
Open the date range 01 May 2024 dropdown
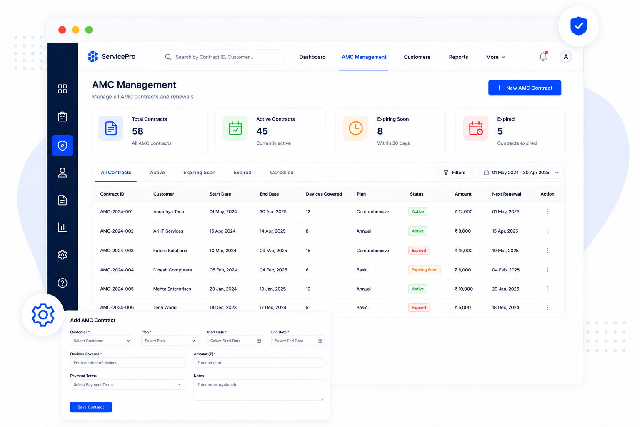(x=521, y=173)
